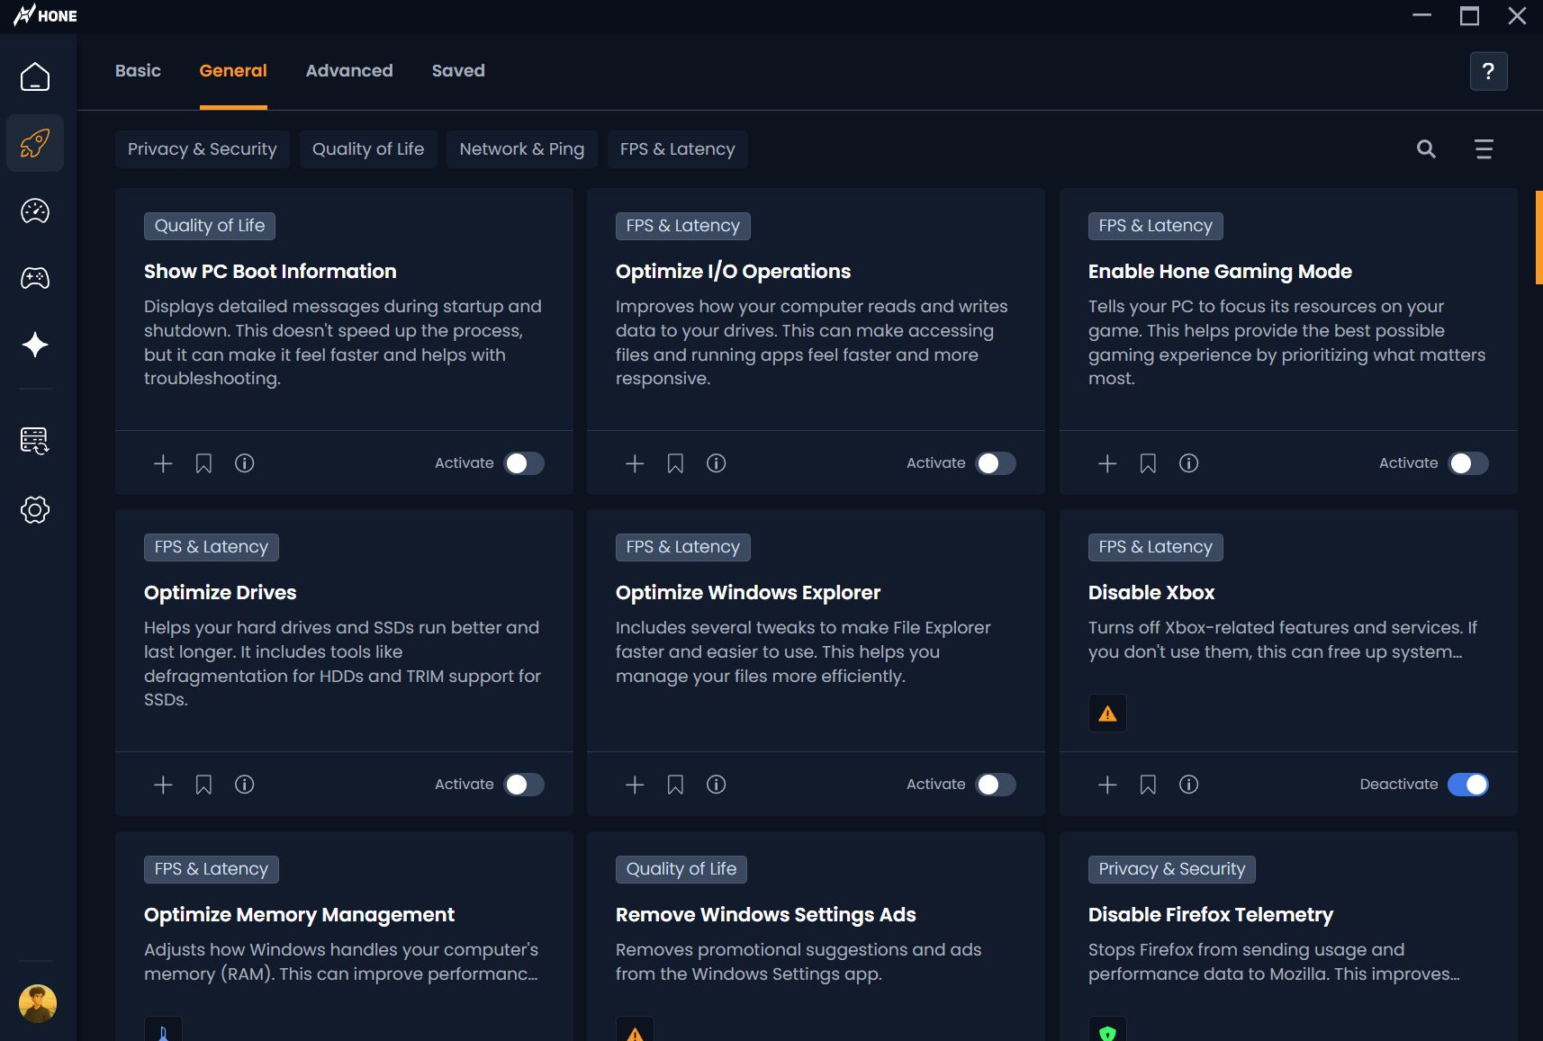Click the search magnifier icon

tap(1426, 149)
